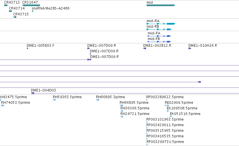
Task: Click the mid-PB protein feature
Action: [159, 42]
